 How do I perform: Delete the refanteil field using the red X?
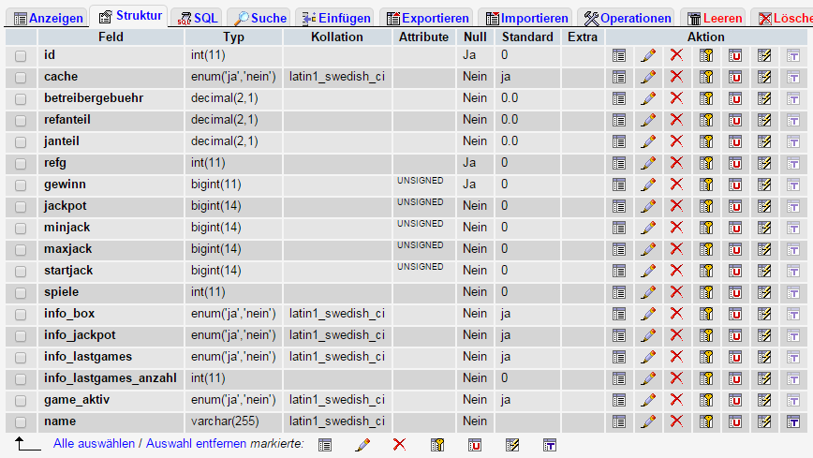(676, 120)
